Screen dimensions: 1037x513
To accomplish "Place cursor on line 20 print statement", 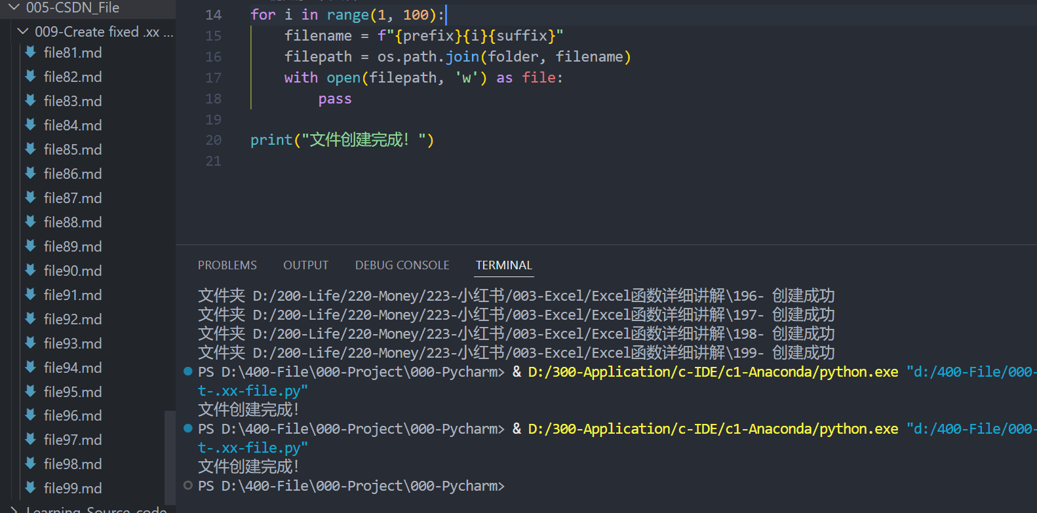I will pos(342,140).
